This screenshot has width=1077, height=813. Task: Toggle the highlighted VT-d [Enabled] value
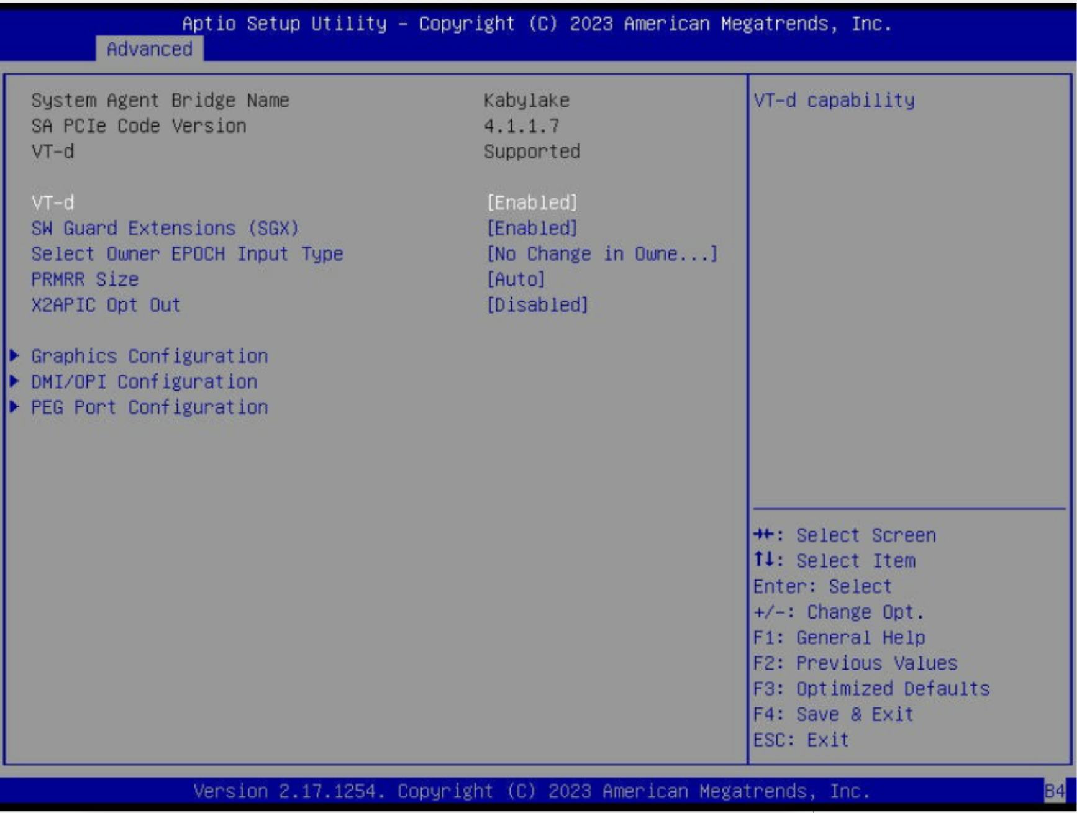click(532, 202)
